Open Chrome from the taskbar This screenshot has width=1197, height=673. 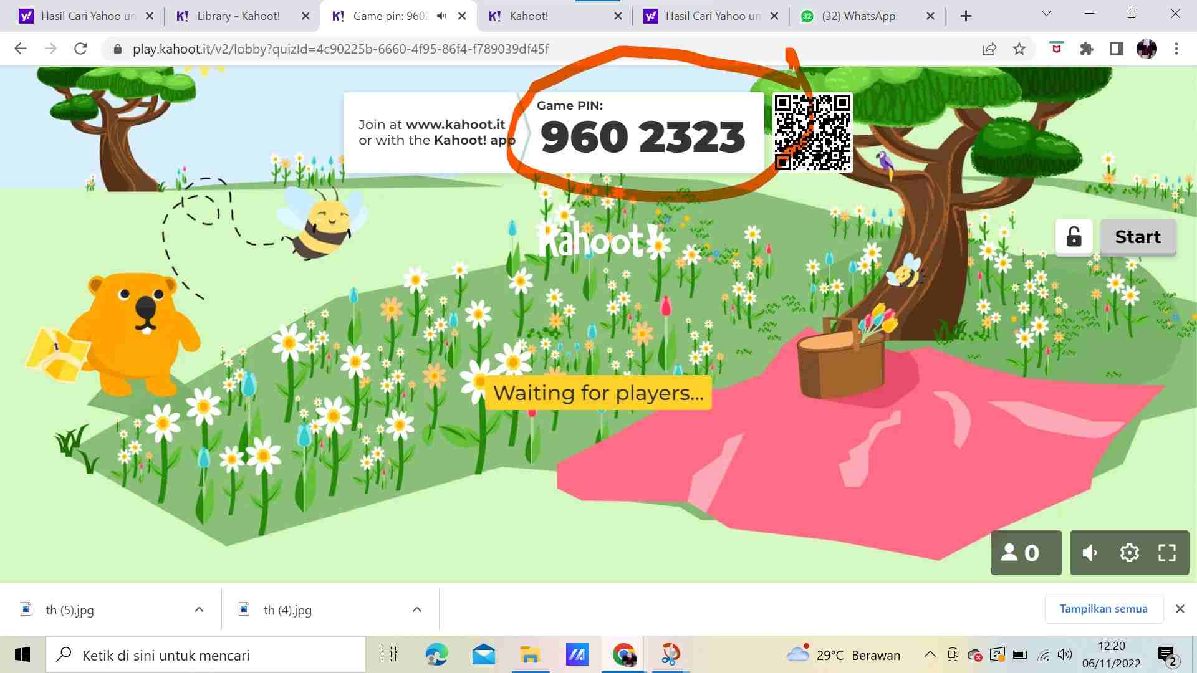623,655
